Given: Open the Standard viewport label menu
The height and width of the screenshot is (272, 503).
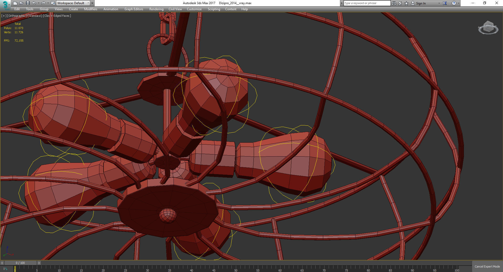Looking at the screenshot, I should tap(35, 16).
